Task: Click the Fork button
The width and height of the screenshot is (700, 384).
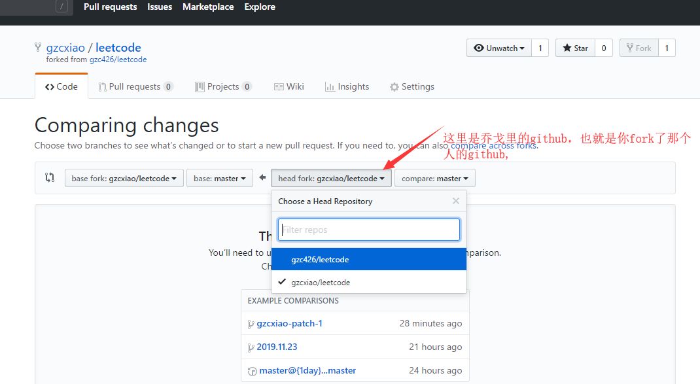Action: pyautogui.click(x=639, y=48)
